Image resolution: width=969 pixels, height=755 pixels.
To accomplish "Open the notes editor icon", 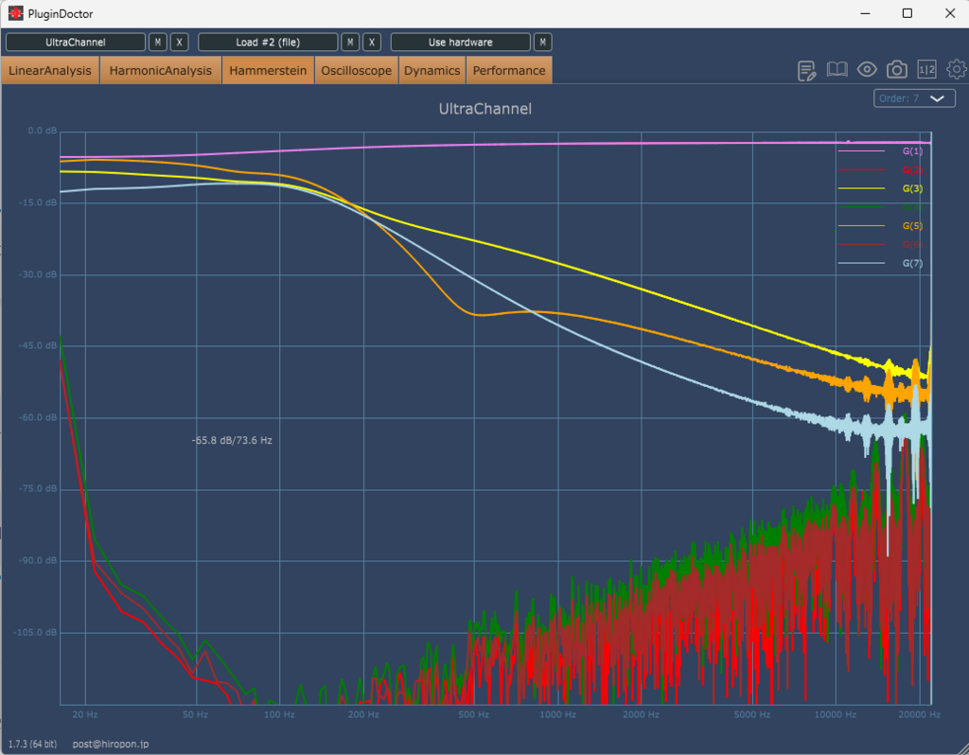I will (x=806, y=70).
